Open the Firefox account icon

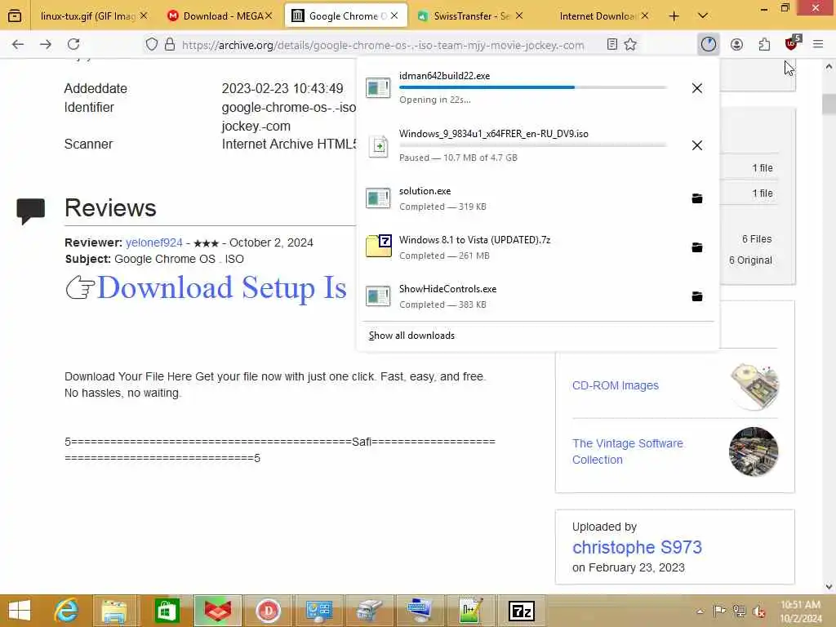pyautogui.click(x=736, y=44)
